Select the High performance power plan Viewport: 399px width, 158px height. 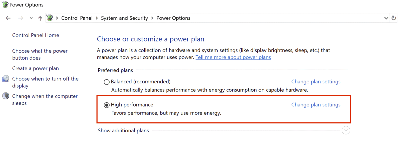click(x=107, y=105)
